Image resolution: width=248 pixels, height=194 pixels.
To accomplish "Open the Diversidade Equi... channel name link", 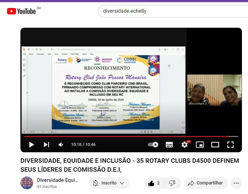I will click(58, 180).
